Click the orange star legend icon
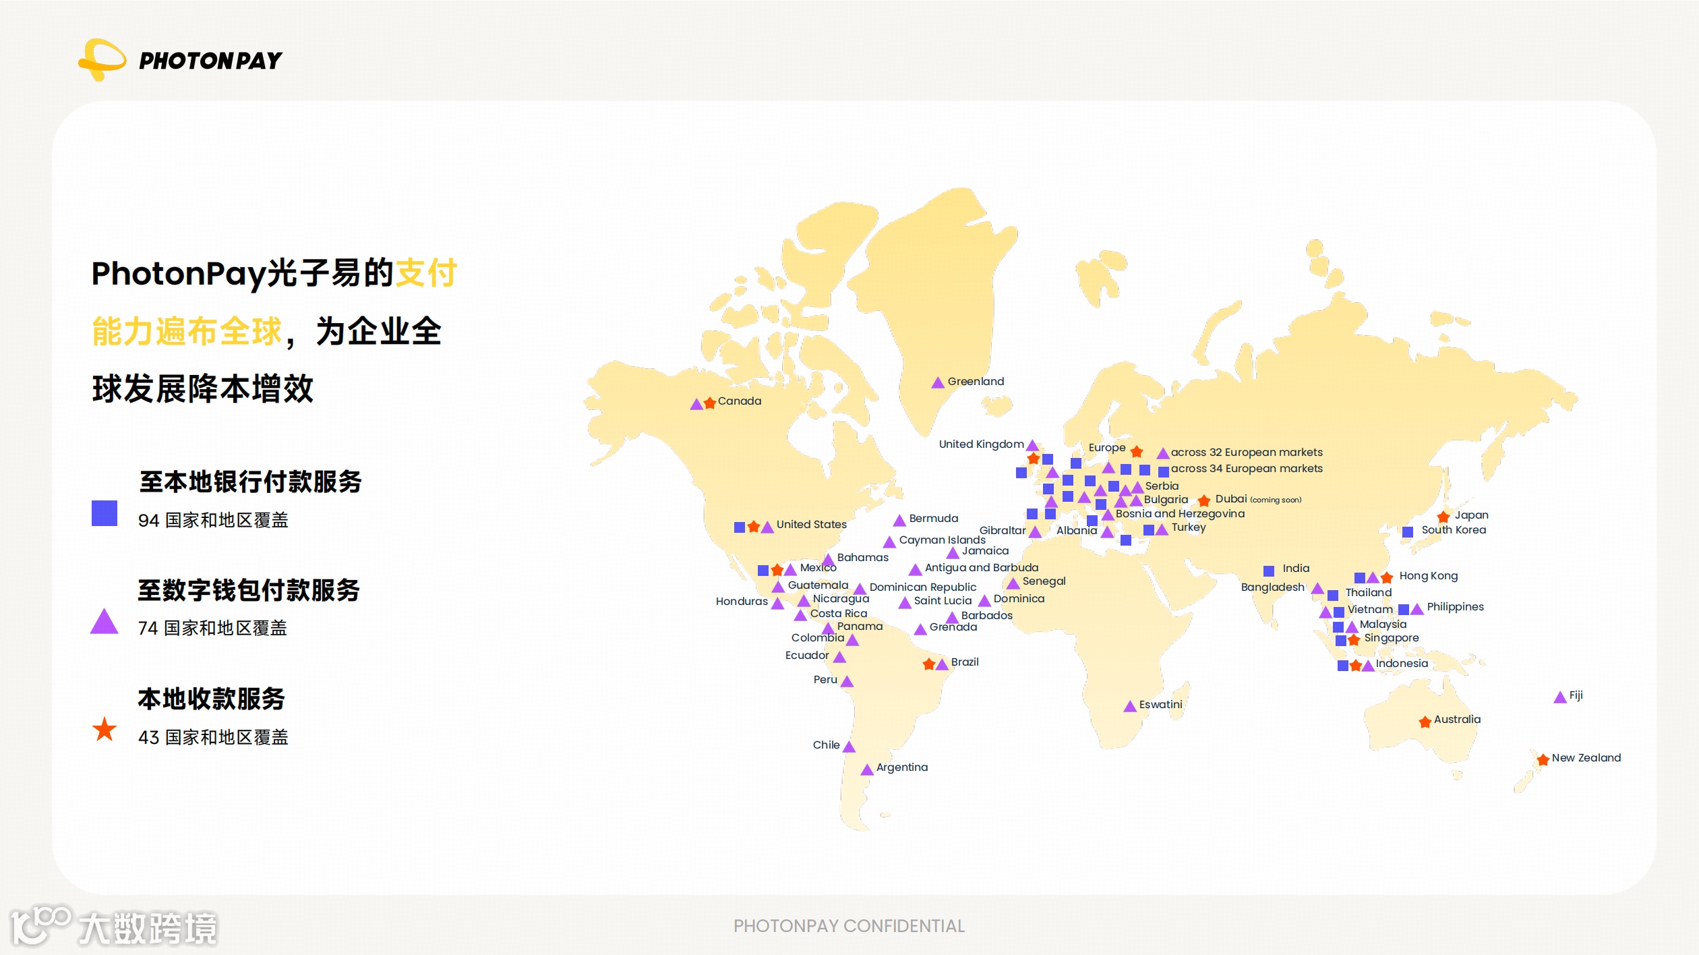Screen dimensions: 1699x955 point(105,729)
